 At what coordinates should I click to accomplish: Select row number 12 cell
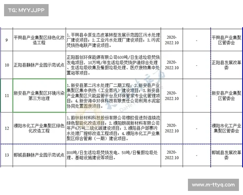coord(6,128)
